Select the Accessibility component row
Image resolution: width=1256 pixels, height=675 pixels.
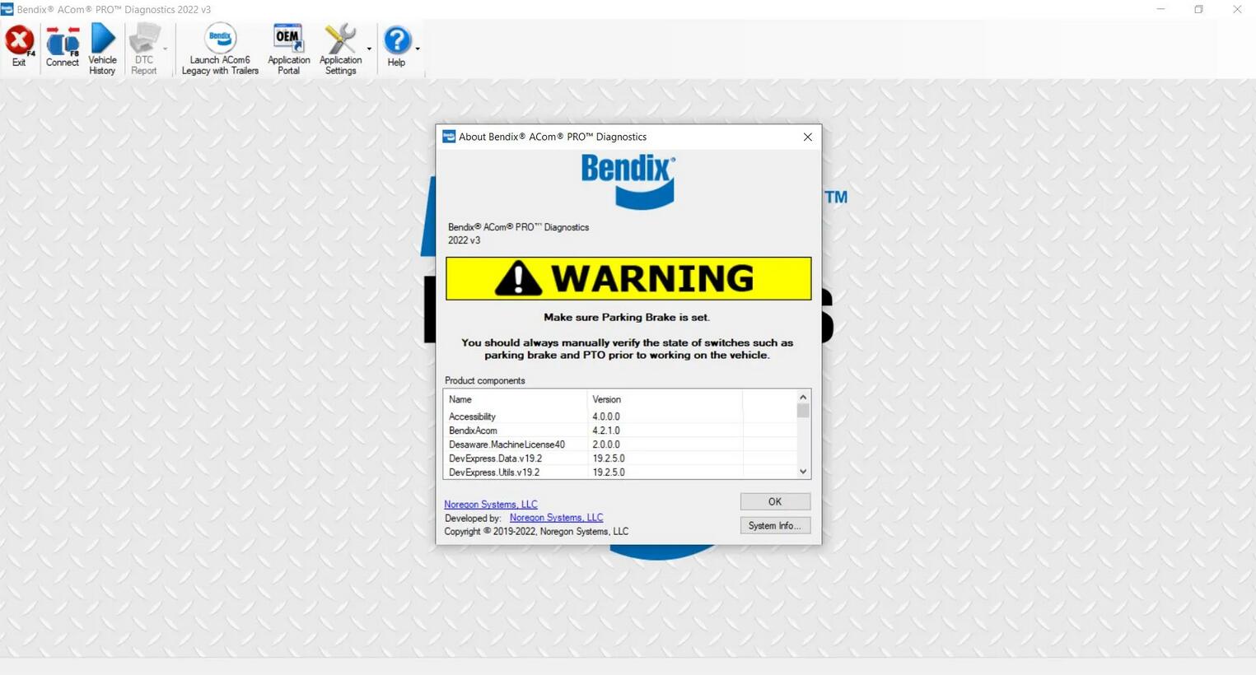620,417
